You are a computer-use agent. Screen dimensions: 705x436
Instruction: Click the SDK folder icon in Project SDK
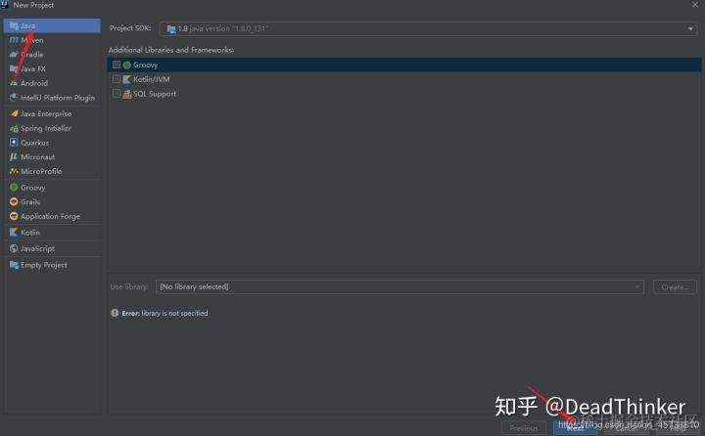click(171, 29)
